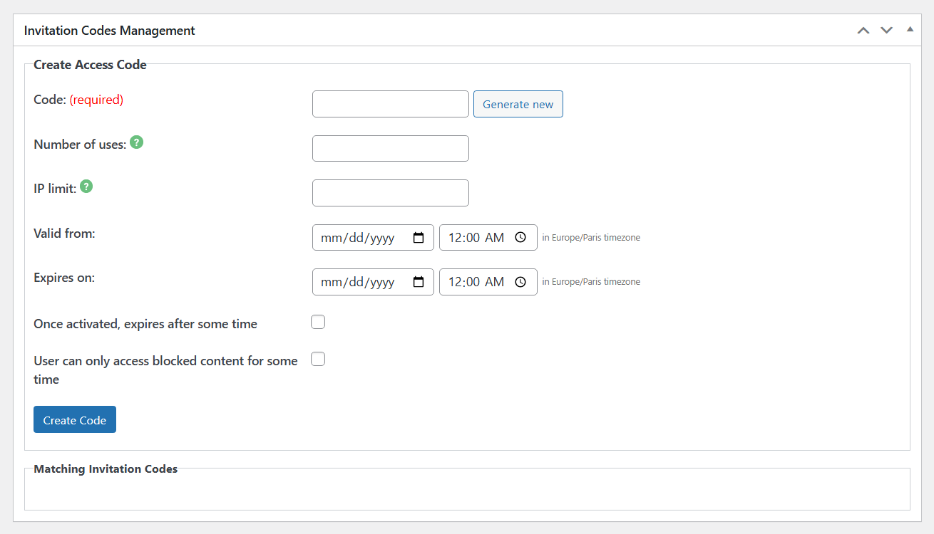Open the Expires on calendar picker
The width and height of the screenshot is (934, 534).
point(419,282)
